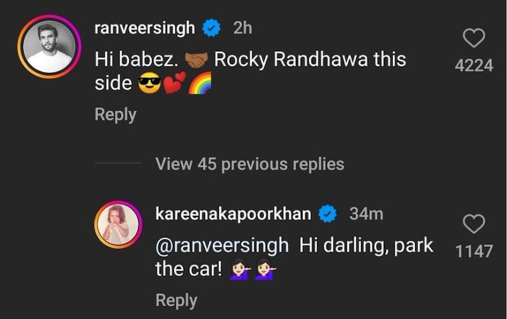Image resolution: width=507 pixels, height=319 pixels.
Task: View the 1147 likes count
Action: coord(473,252)
